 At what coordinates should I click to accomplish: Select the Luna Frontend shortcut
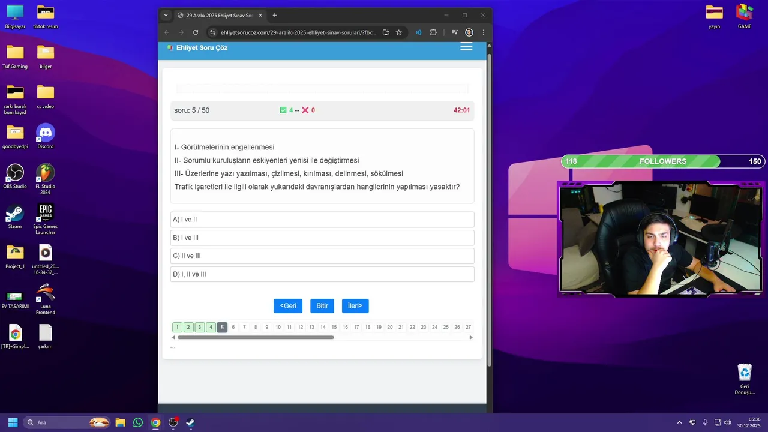click(x=46, y=299)
